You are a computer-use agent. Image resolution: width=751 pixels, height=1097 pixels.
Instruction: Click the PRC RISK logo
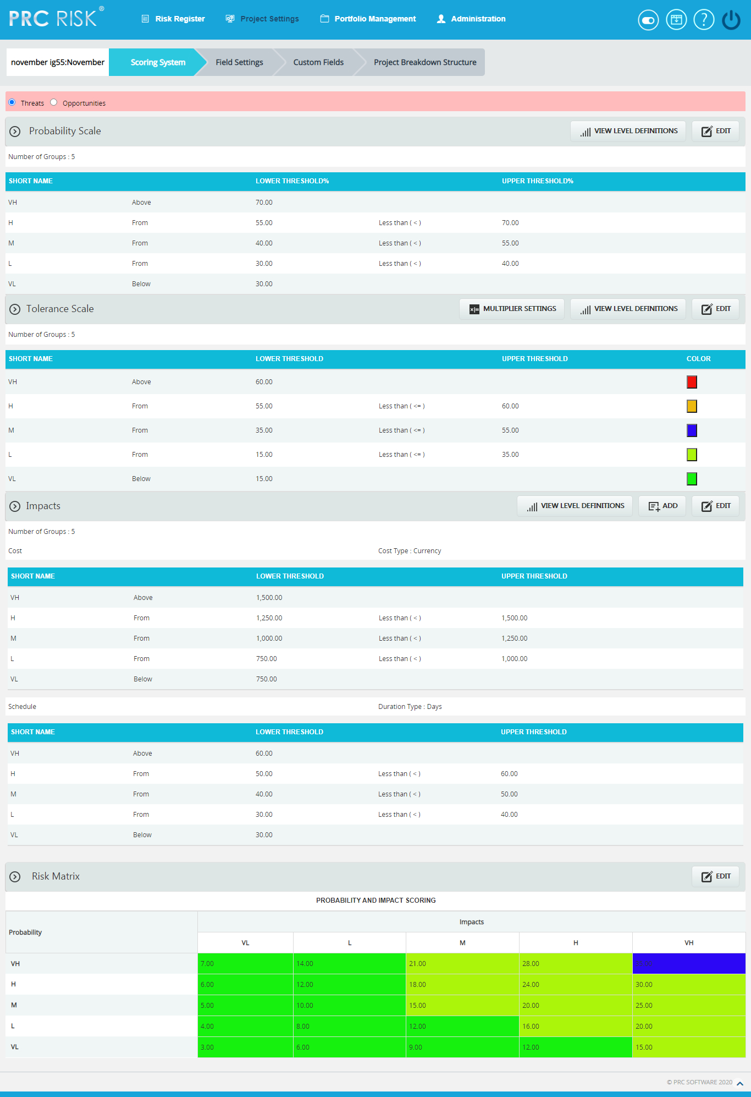(57, 18)
